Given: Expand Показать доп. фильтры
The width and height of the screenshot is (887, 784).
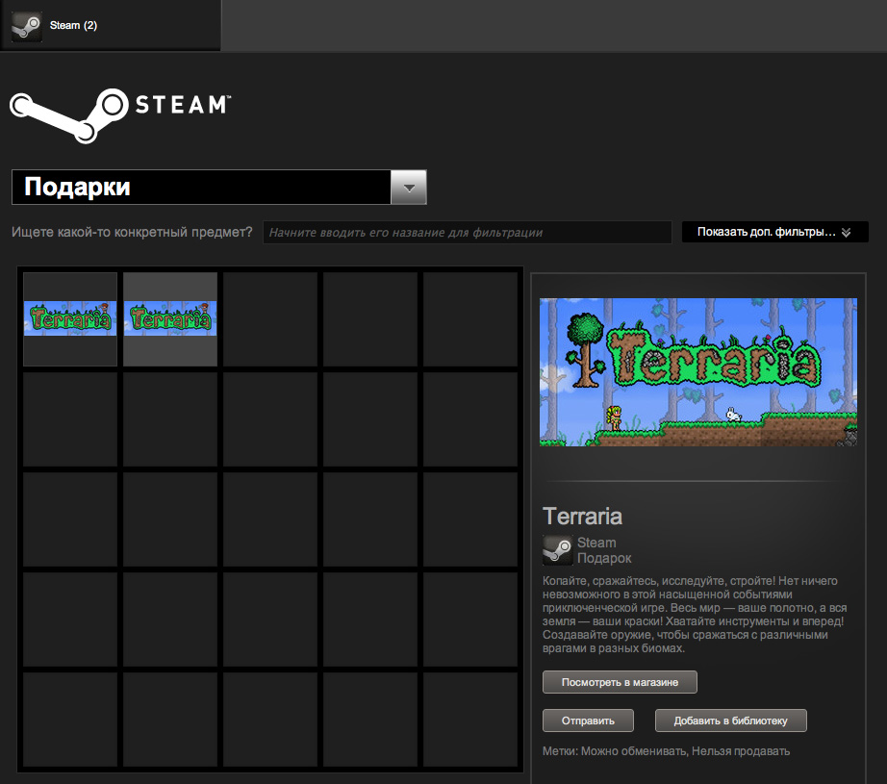Looking at the screenshot, I should 774,232.
